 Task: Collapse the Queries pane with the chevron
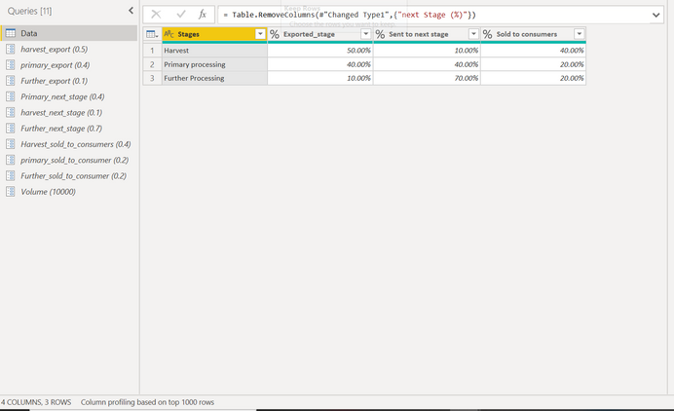click(131, 11)
